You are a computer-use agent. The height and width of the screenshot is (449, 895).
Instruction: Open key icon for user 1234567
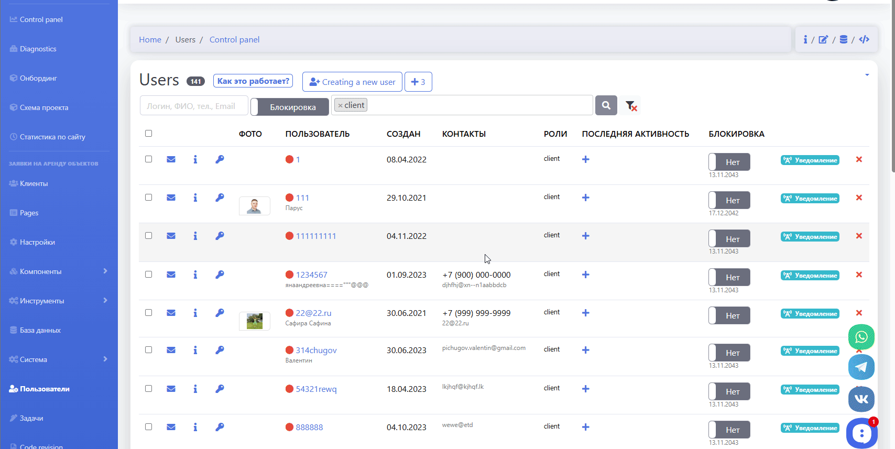point(220,275)
